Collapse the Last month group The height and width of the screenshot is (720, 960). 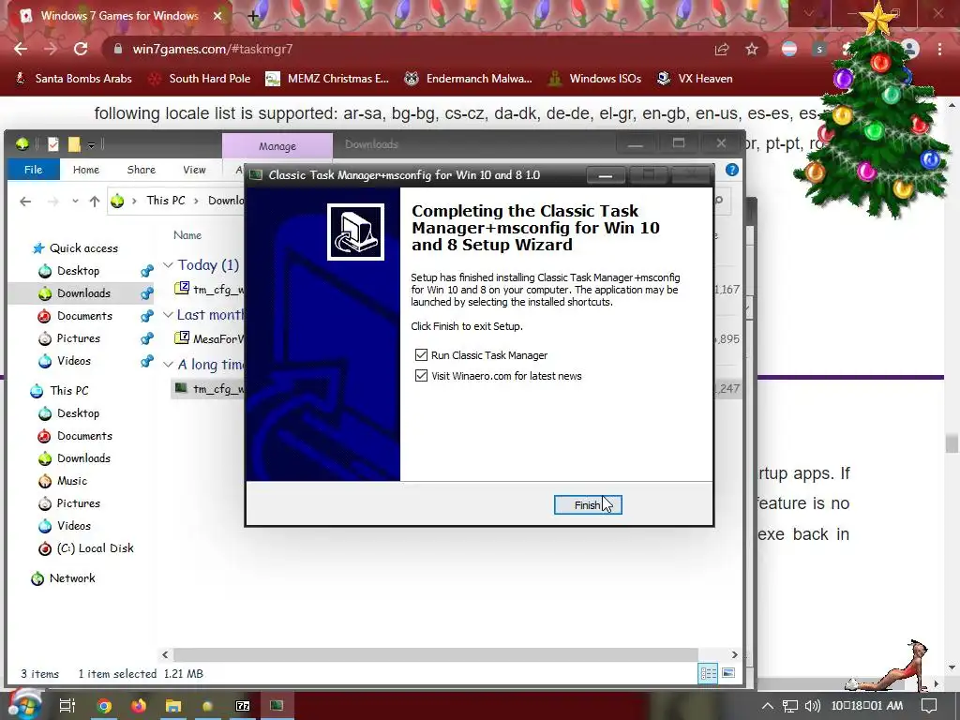(x=168, y=315)
